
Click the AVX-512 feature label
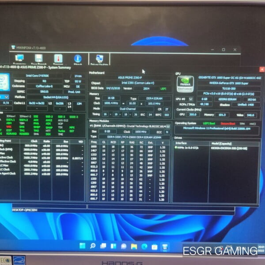tap(63, 120)
